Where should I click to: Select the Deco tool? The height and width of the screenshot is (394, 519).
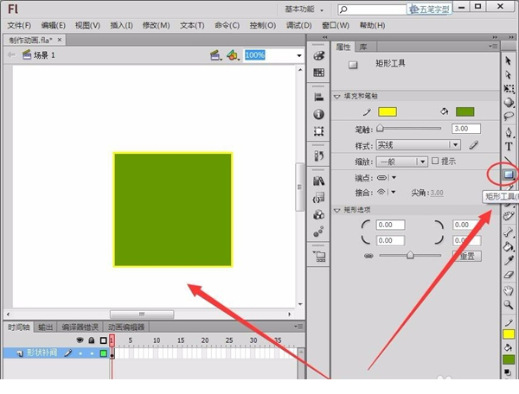pyautogui.click(x=509, y=216)
